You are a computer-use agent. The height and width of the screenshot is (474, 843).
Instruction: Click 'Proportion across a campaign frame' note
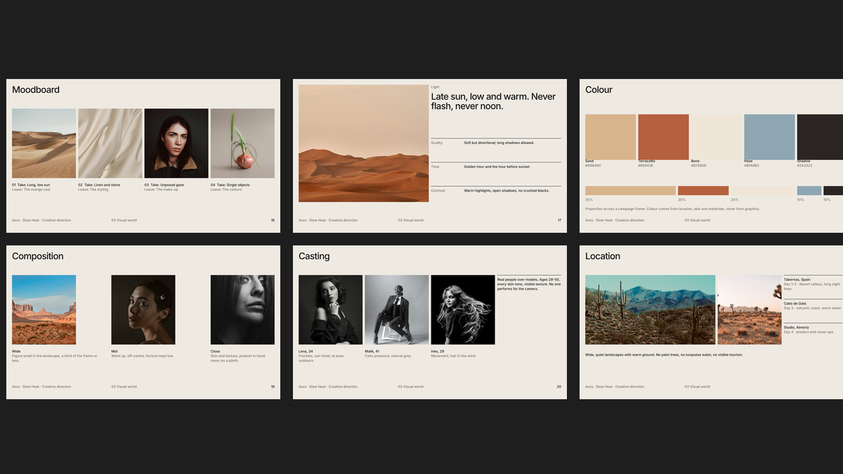tap(672, 209)
